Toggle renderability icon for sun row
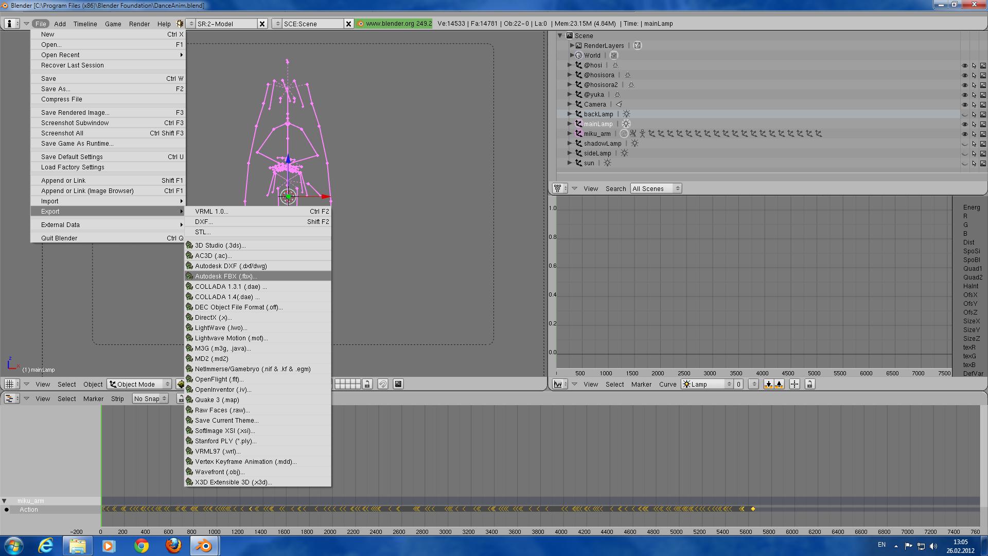Image resolution: width=988 pixels, height=556 pixels. tap(983, 163)
